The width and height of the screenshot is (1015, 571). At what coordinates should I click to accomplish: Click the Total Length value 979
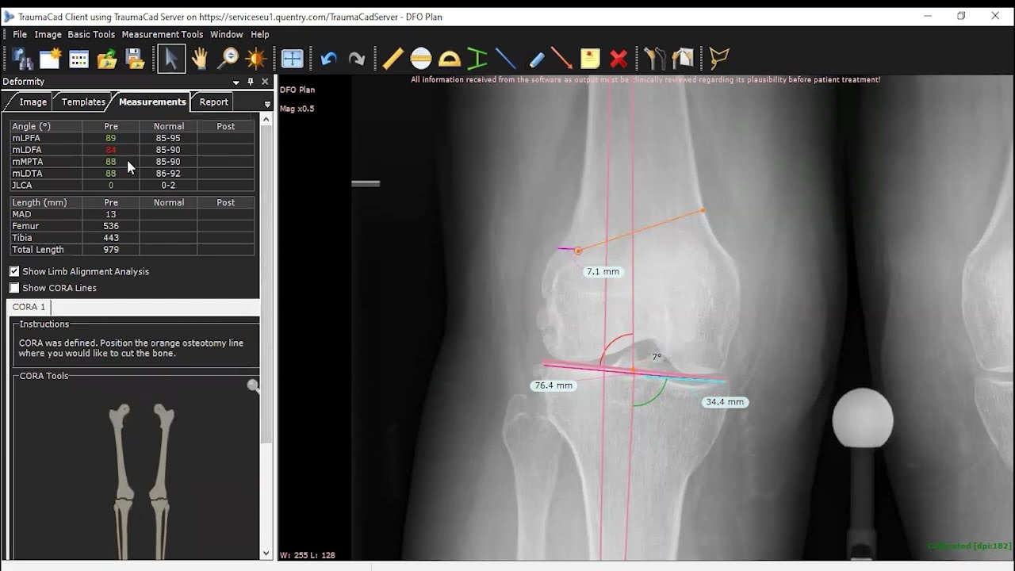pyautogui.click(x=111, y=250)
